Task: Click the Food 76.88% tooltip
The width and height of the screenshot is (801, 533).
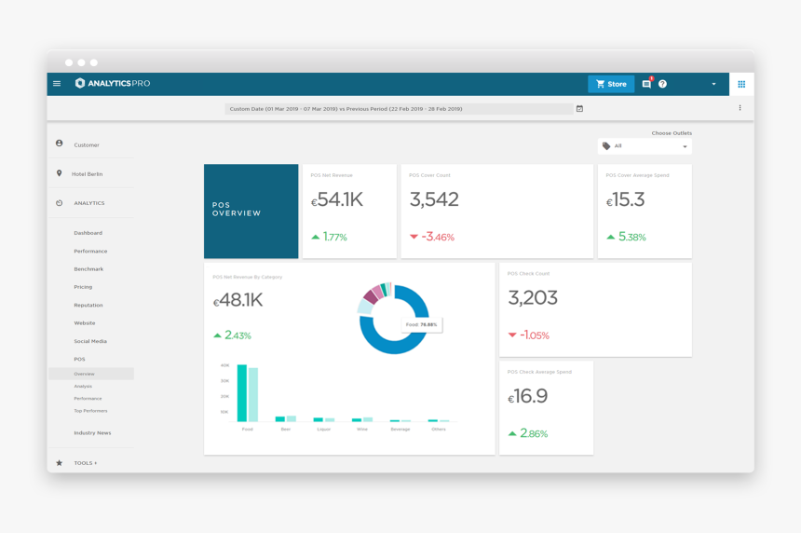Action: [421, 324]
